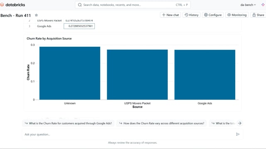Open the Monitoring view
Screen dimensions: 266x149
pyautogui.click(x=237, y=15)
